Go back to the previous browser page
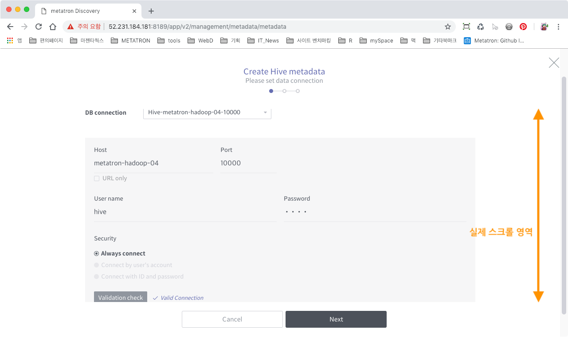The image size is (568, 337). [x=10, y=27]
